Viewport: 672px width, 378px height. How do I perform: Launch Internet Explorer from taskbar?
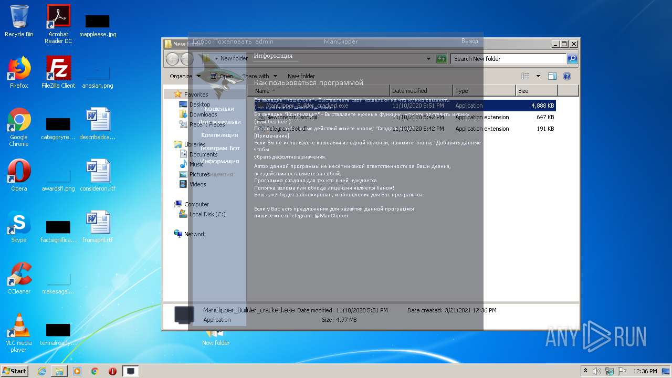click(x=41, y=371)
